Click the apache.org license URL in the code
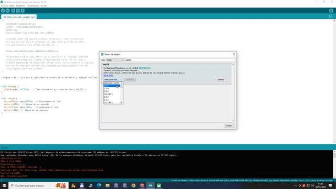This screenshot has height=189, width=336. coord(32,51)
